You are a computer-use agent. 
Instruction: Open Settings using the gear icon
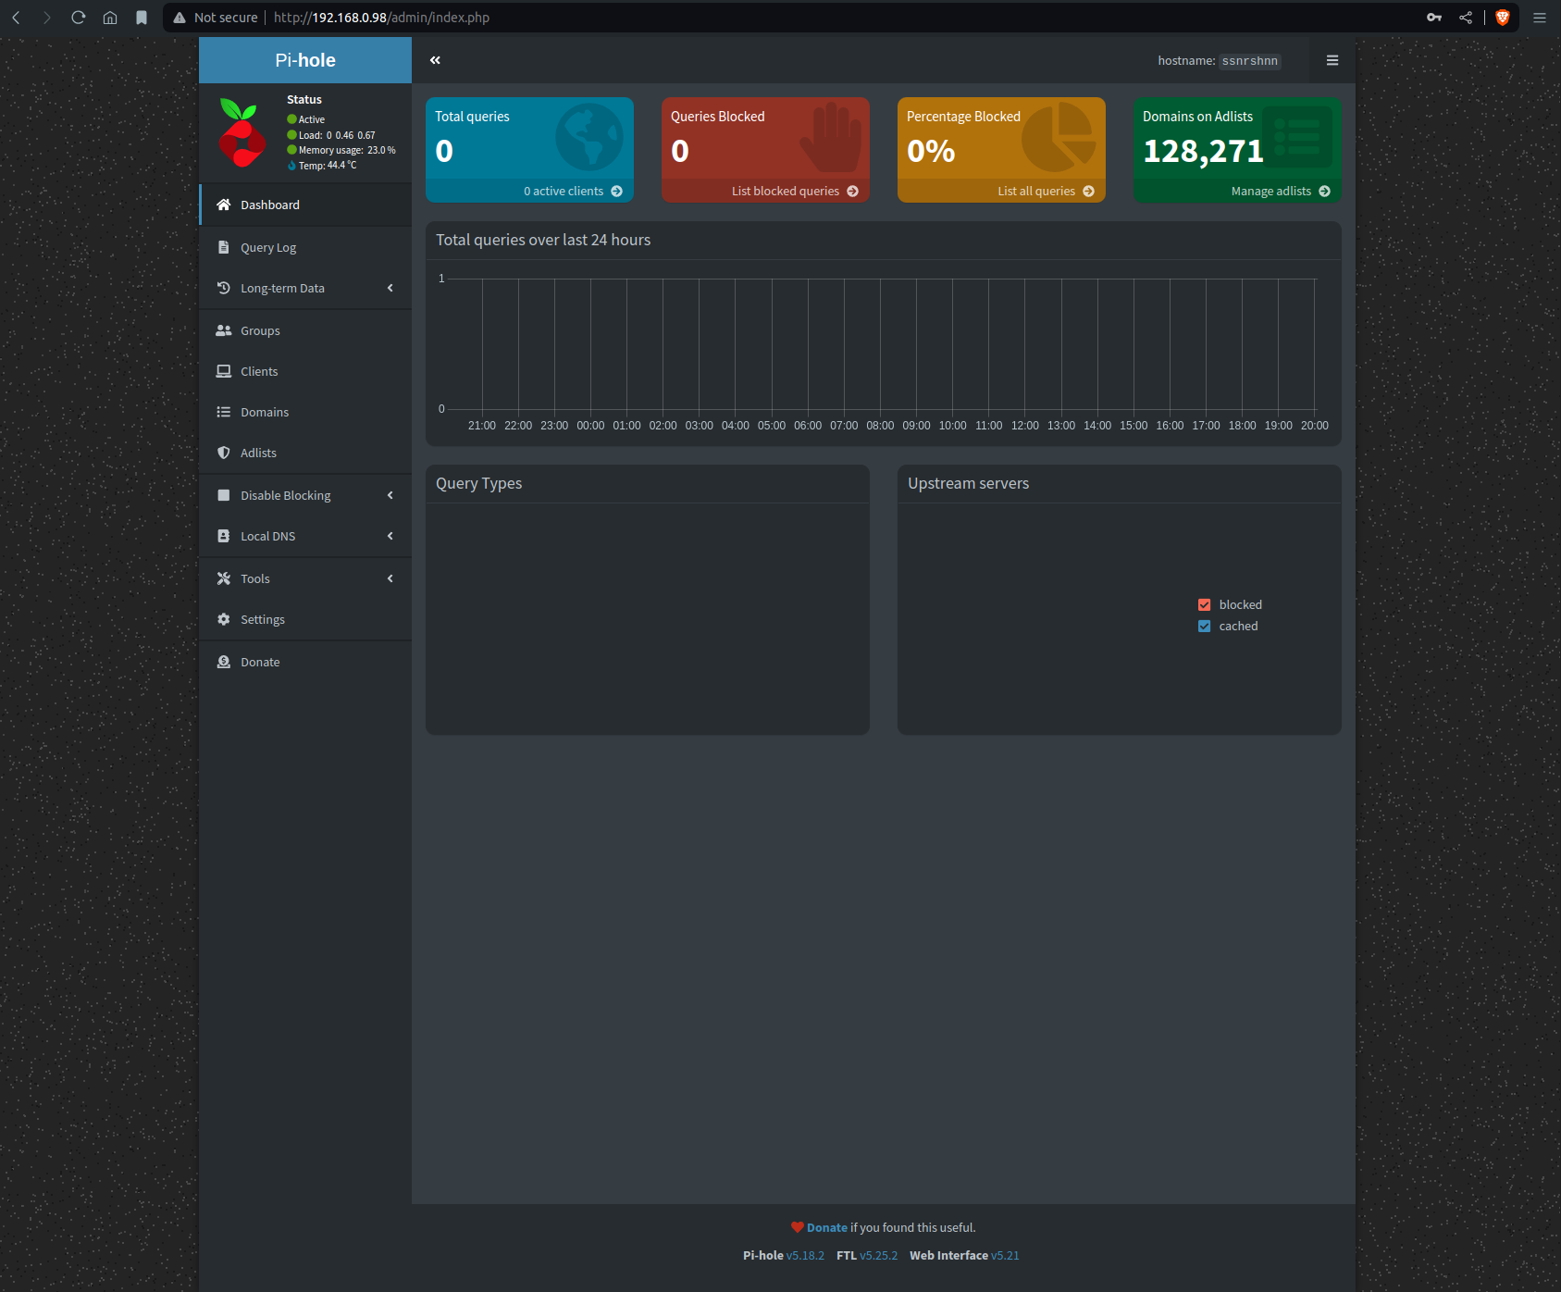click(223, 619)
